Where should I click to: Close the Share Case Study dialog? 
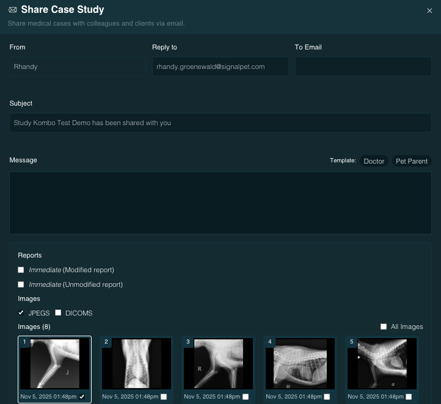tap(429, 10)
